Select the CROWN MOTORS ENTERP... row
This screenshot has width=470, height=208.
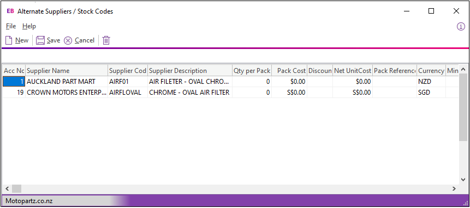point(230,93)
